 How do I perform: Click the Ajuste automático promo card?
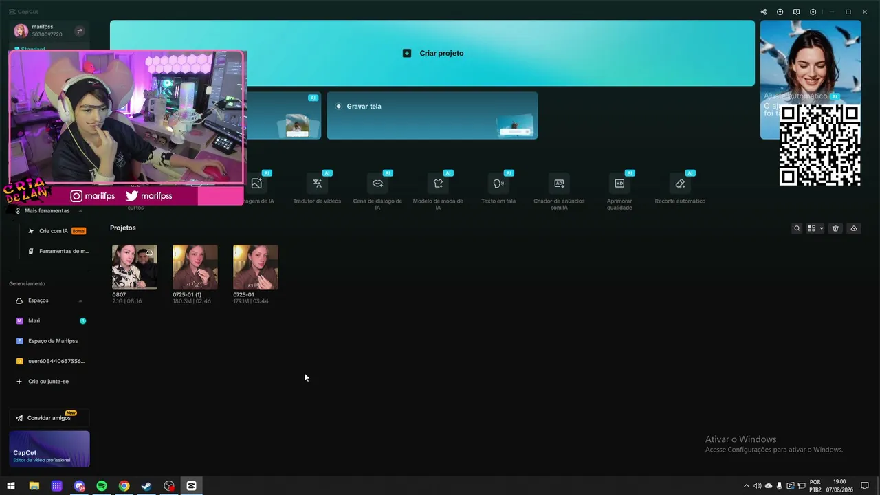tap(810, 79)
